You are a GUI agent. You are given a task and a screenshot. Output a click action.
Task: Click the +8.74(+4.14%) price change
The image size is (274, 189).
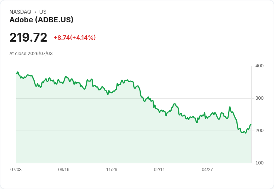click(74, 38)
